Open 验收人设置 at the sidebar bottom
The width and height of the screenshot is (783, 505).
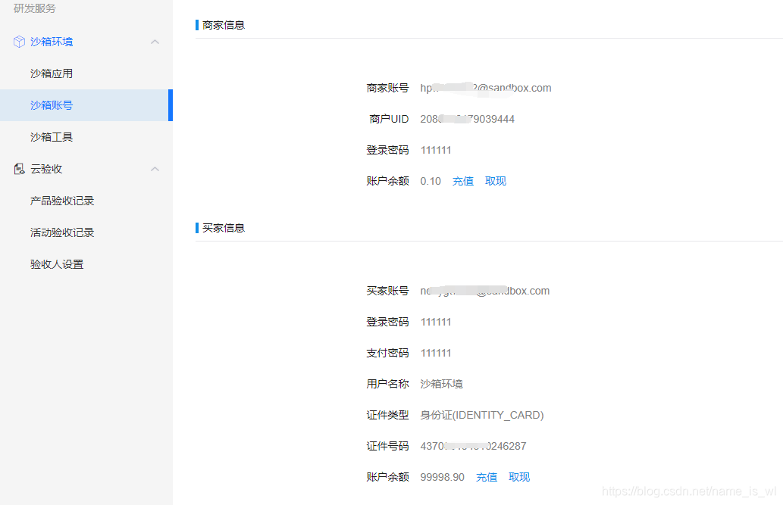[x=57, y=263]
